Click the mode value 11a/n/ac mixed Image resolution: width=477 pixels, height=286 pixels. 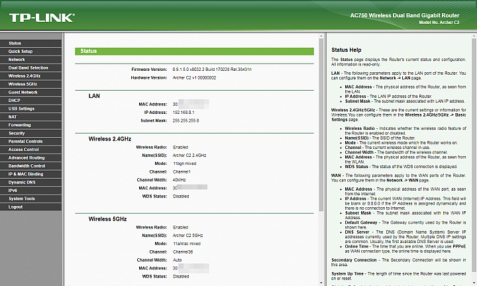(187, 244)
